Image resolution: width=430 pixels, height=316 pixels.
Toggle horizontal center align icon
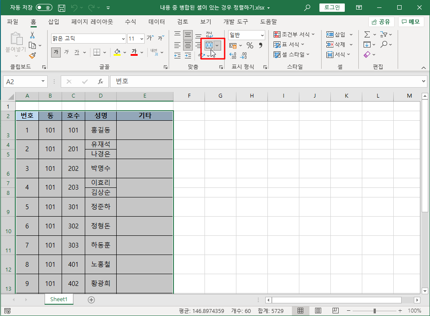pyautogui.click(x=188, y=45)
